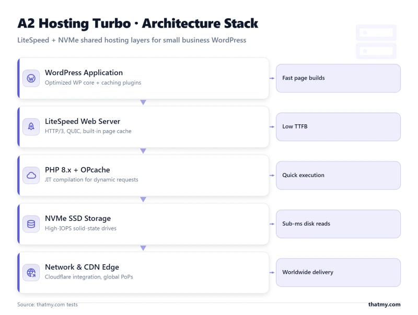
Task: Click the 'PHP 8.x + OPcache' heading
Action: pyautogui.click(x=77, y=170)
